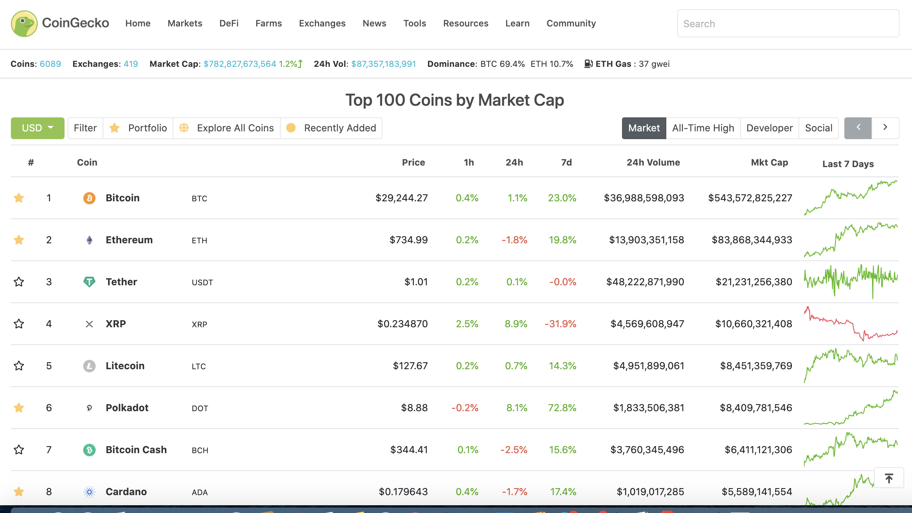Click Litecoin market cap $8,451,359,769
The width and height of the screenshot is (912, 513).
756,366
